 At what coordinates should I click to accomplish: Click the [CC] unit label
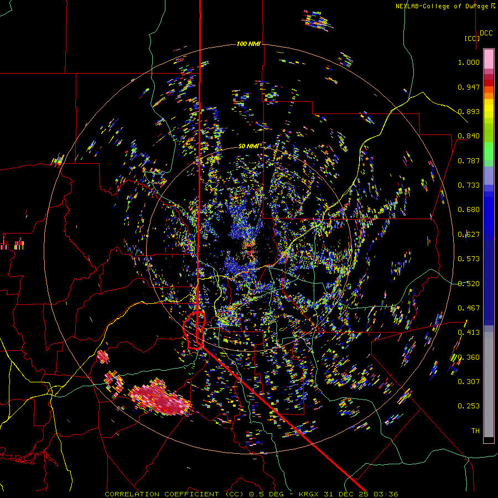click(472, 38)
